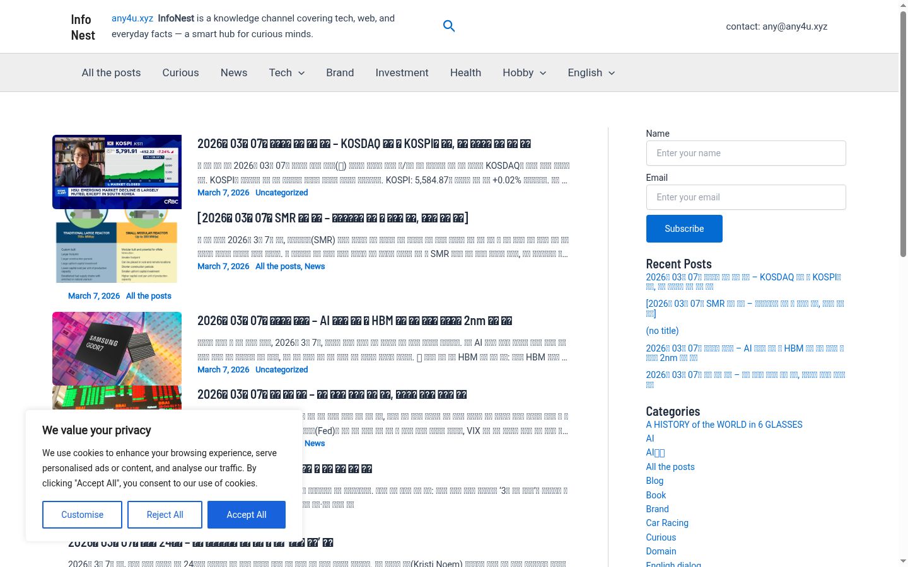Select the Hobby navigation menu item
The image size is (908, 567).
tap(518, 72)
